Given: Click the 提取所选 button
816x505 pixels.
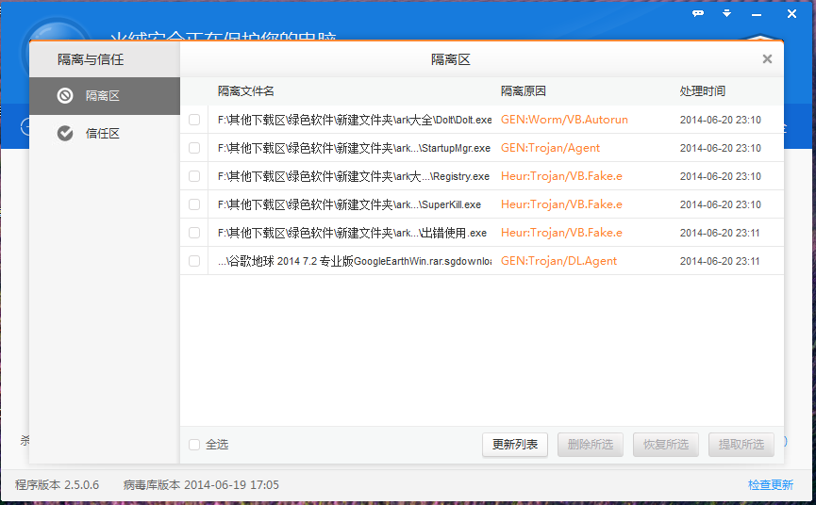Looking at the screenshot, I should point(741,445).
